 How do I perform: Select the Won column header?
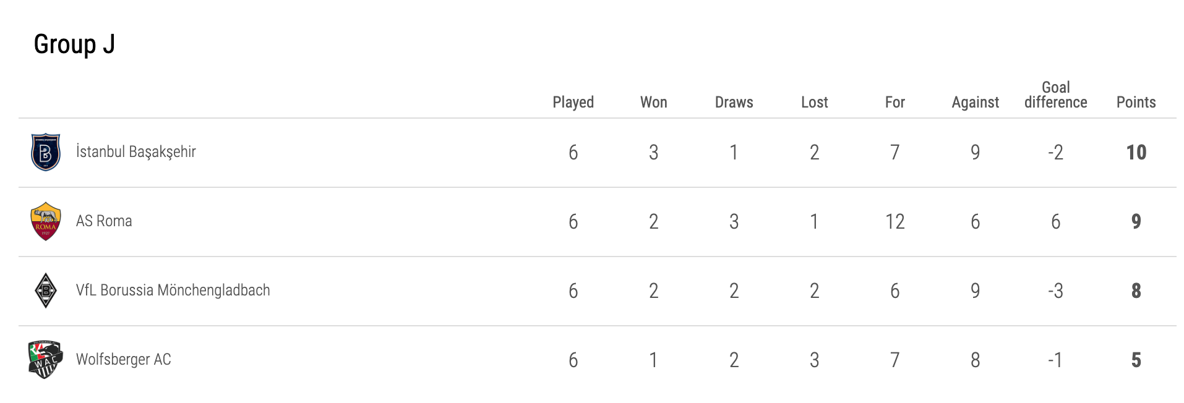(x=653, y=102)
